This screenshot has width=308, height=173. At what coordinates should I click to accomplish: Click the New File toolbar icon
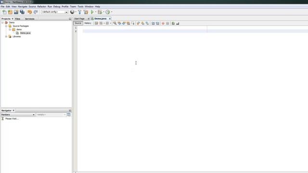pyautogui.click(x=4, y=12)
